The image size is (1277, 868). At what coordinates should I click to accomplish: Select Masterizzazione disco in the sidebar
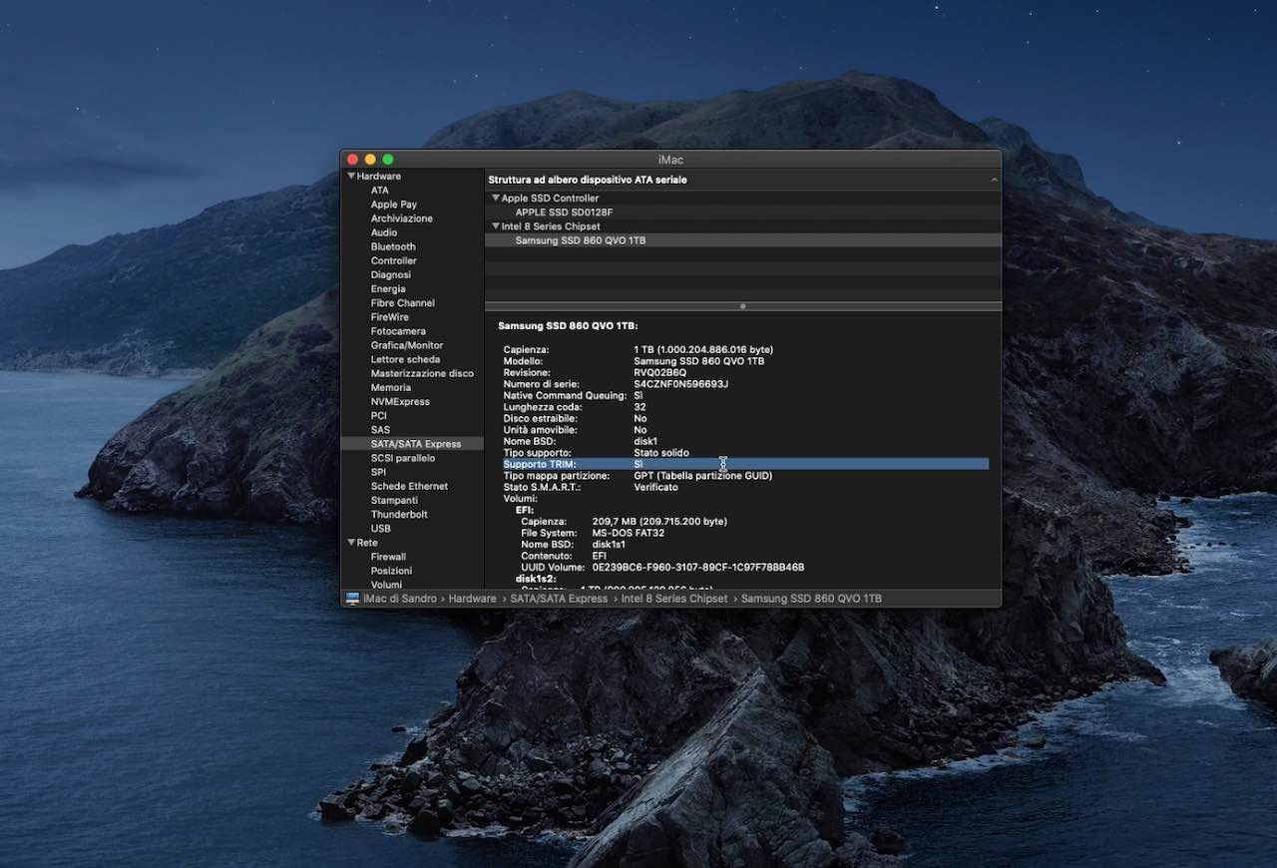click(423, 373)
